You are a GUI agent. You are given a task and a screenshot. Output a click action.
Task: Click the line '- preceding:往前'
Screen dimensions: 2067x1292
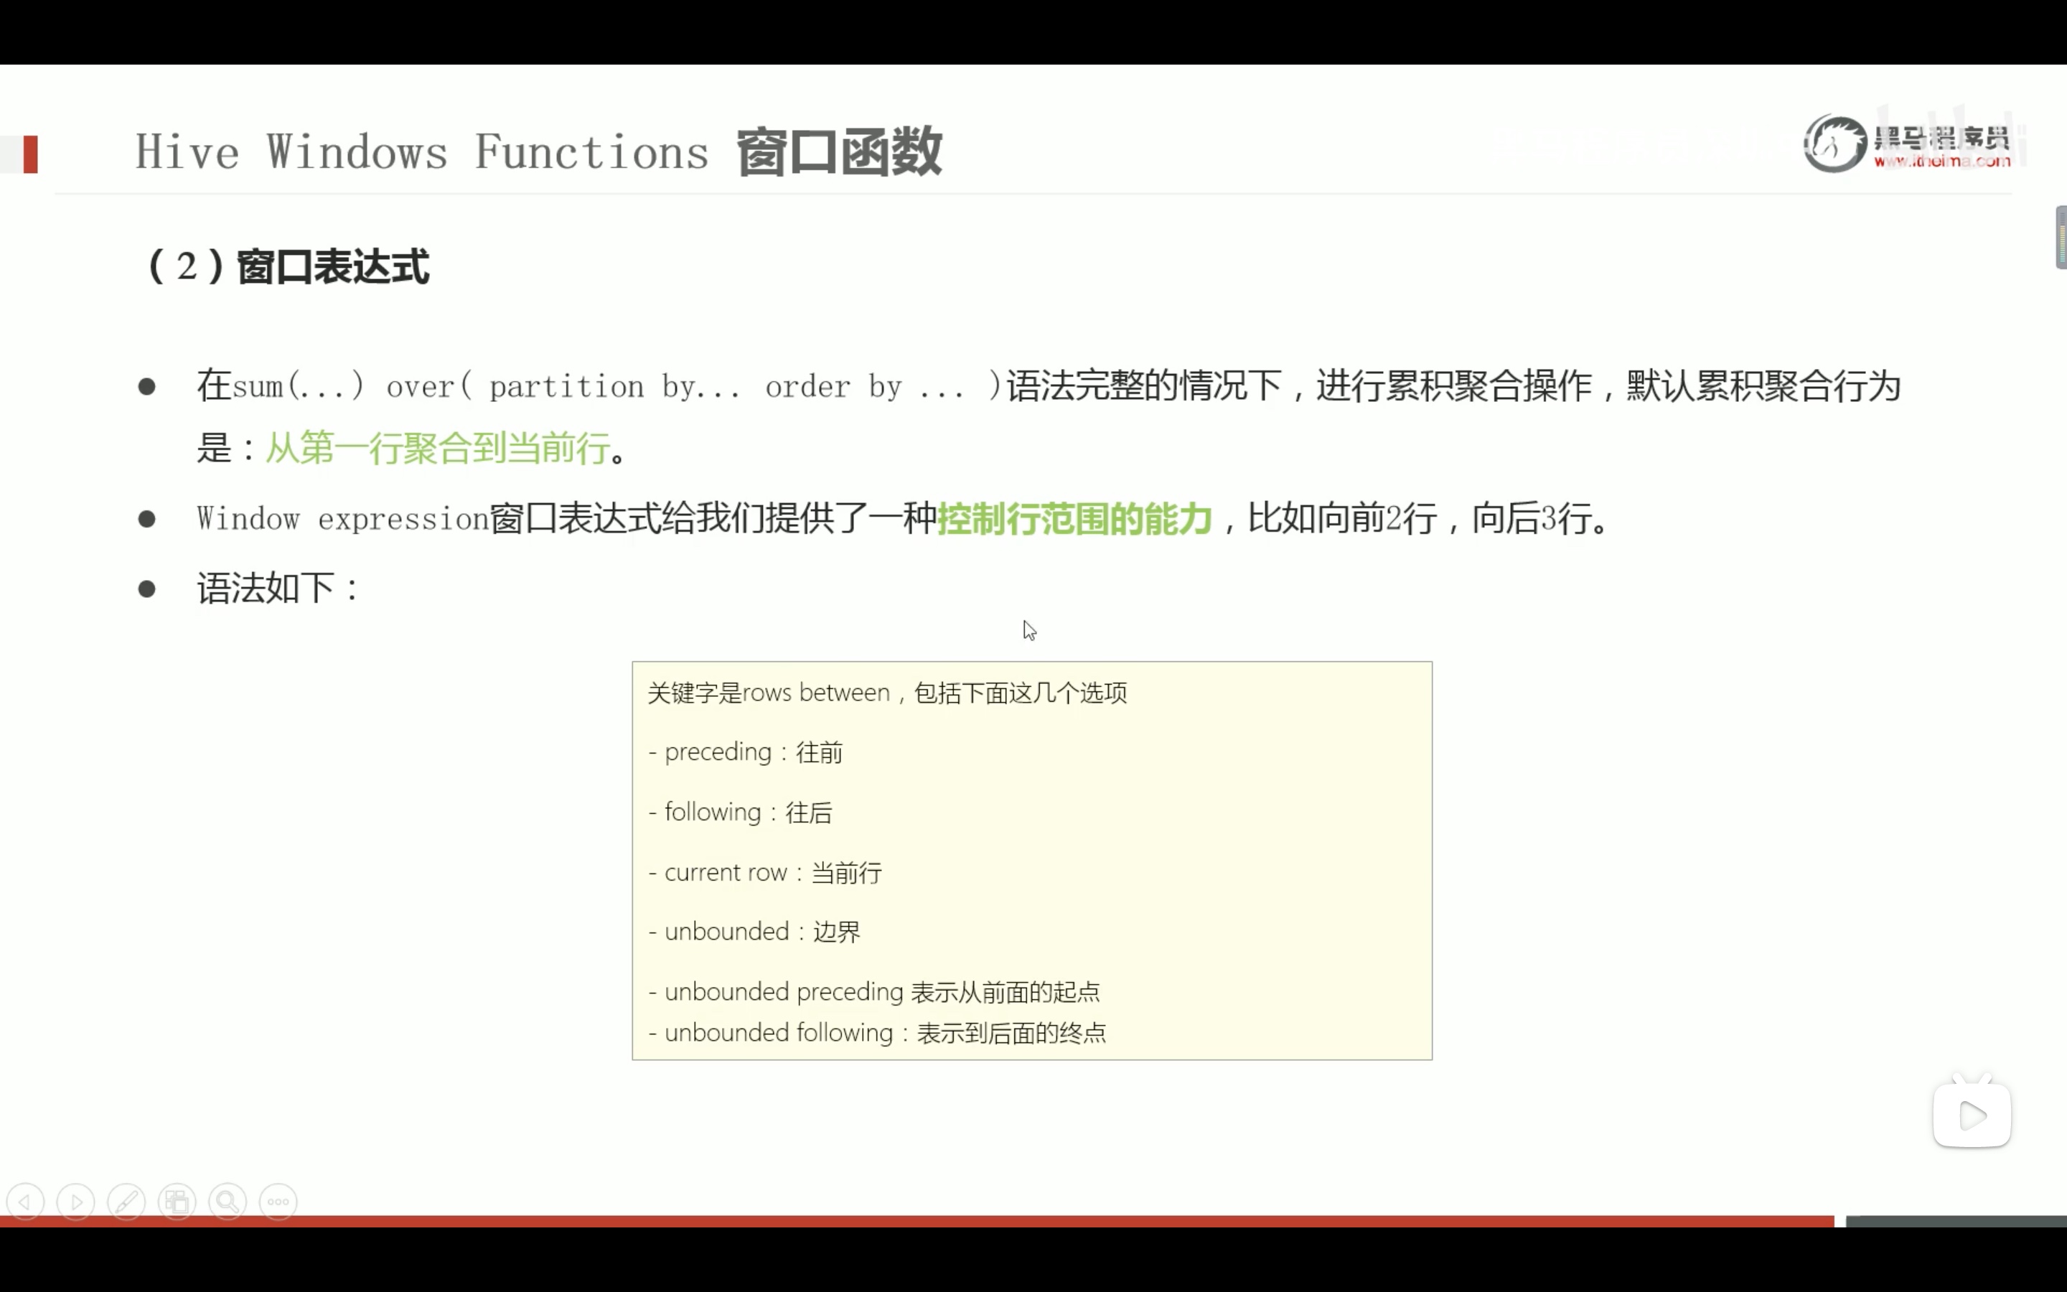pyautogui.click(x=745, y=752)
